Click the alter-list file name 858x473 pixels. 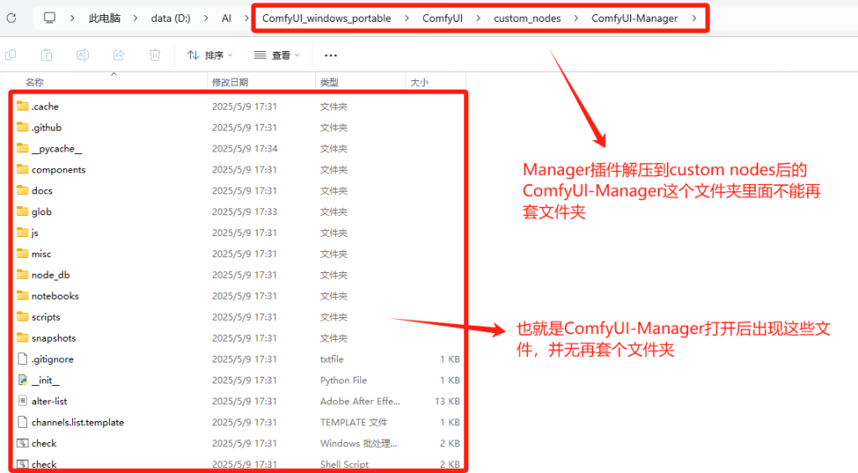click(x=49, y=401)
